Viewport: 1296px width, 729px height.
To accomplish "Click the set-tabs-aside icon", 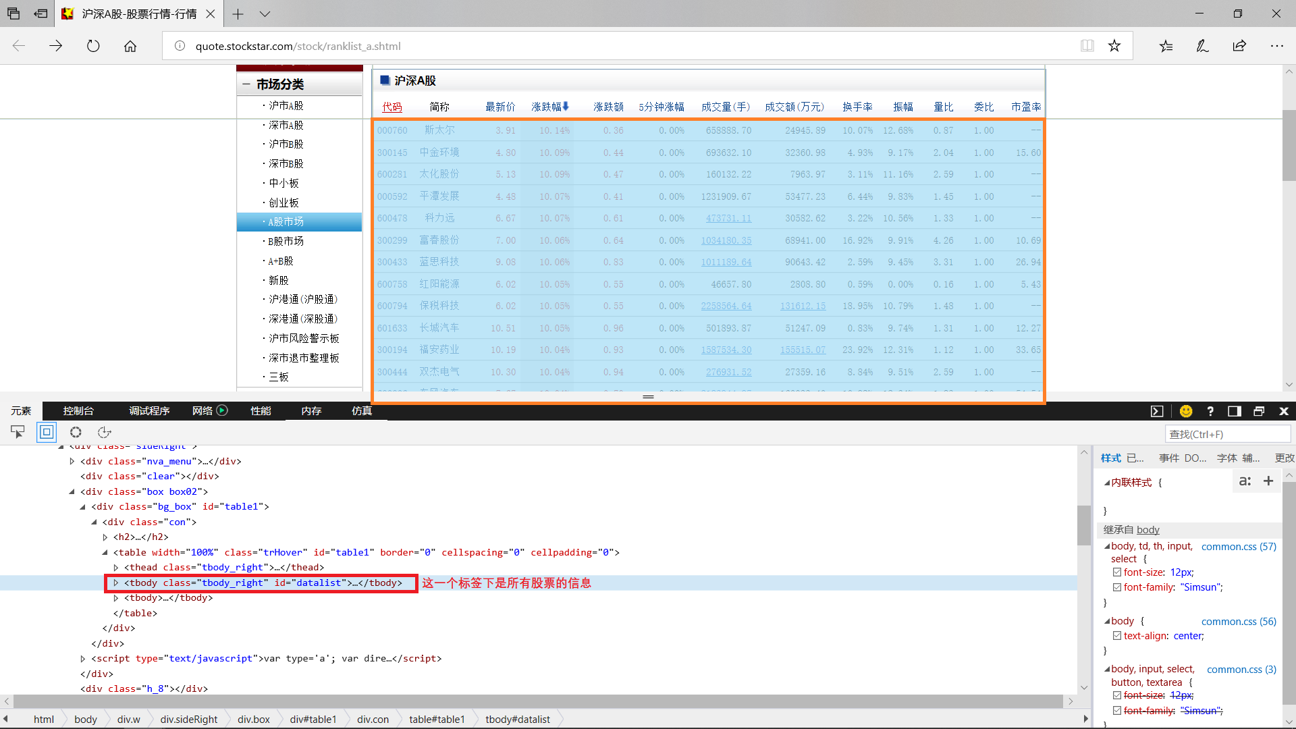I will tap(40, 13).
